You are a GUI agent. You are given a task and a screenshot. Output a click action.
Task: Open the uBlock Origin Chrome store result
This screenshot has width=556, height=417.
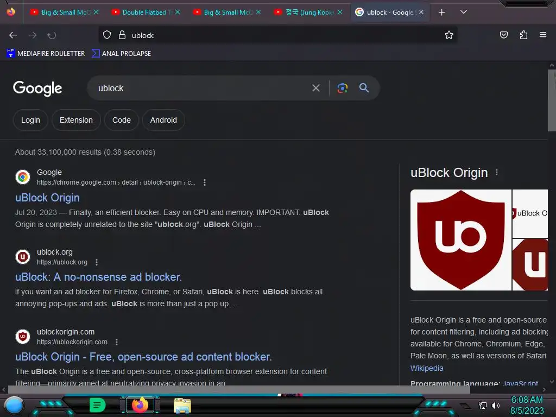coord(47,198)
